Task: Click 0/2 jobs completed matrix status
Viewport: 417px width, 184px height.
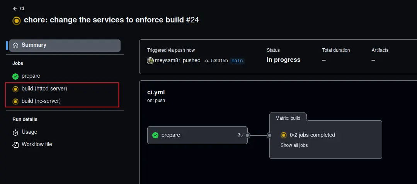Action: [x=312, y=135]
